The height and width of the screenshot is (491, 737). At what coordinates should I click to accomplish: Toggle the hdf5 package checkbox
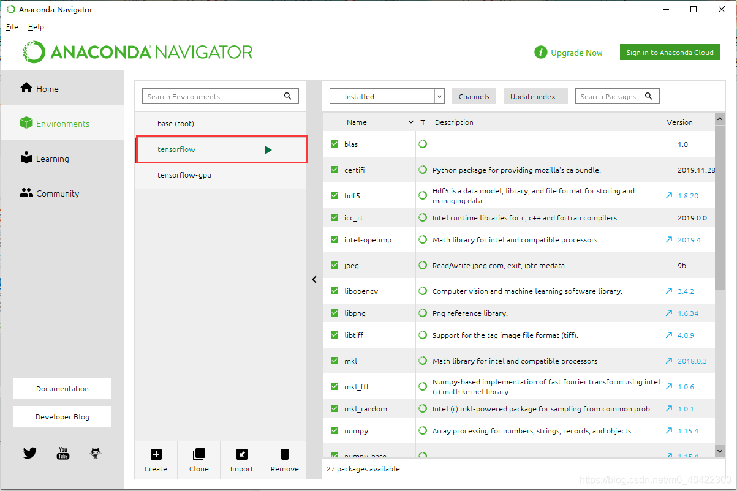tap(334, 195)
